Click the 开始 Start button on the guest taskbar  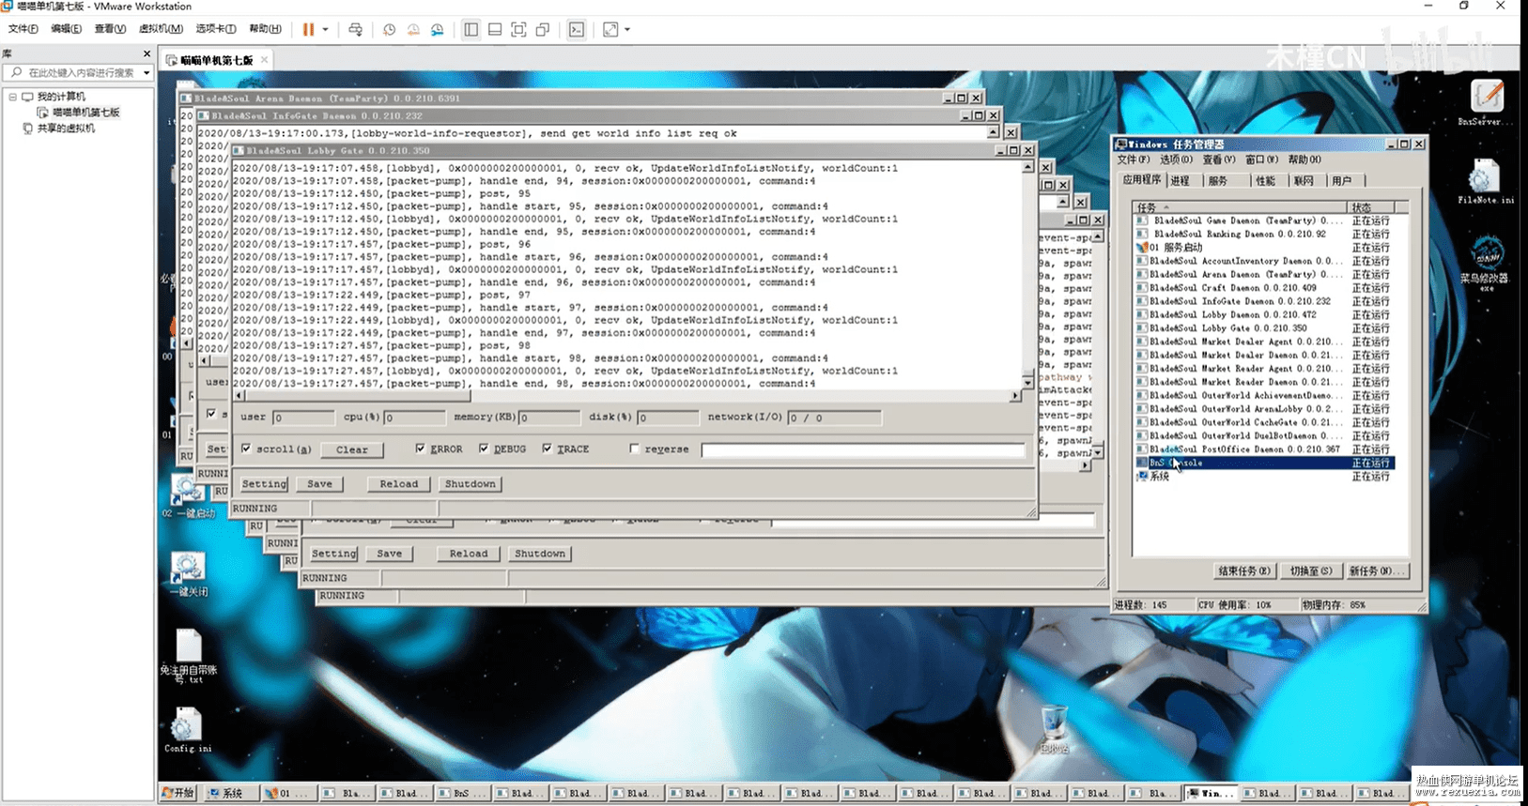(178, 793)
